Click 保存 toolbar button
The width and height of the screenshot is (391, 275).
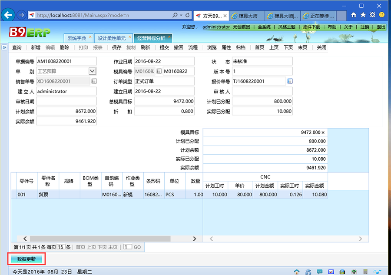pyautogui.click(x=117, y=47)
